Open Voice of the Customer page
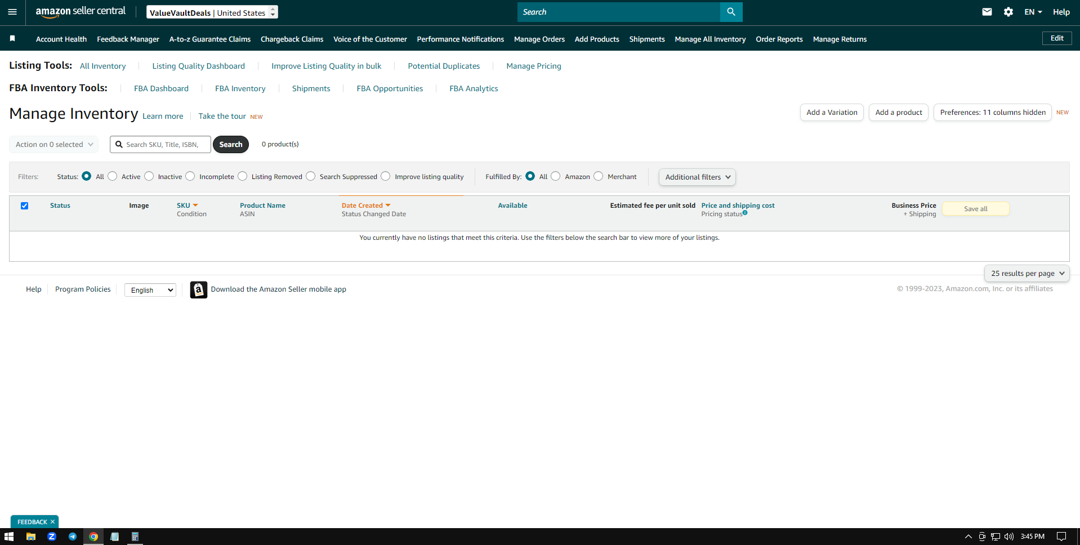The image size is (1080, 545). [370, 39]
